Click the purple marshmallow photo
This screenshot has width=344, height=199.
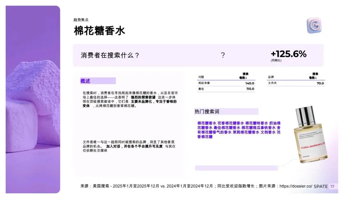33,99
